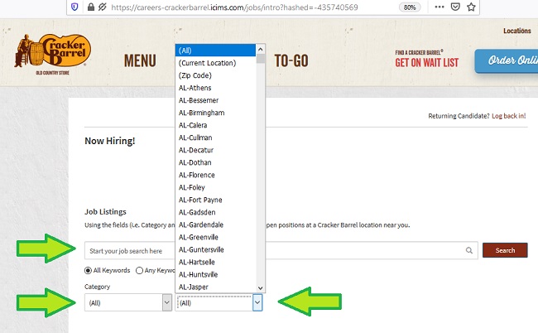Click the scrollbar thumb in the location list
The image size is (538, 333).
[x=261, y=59]
